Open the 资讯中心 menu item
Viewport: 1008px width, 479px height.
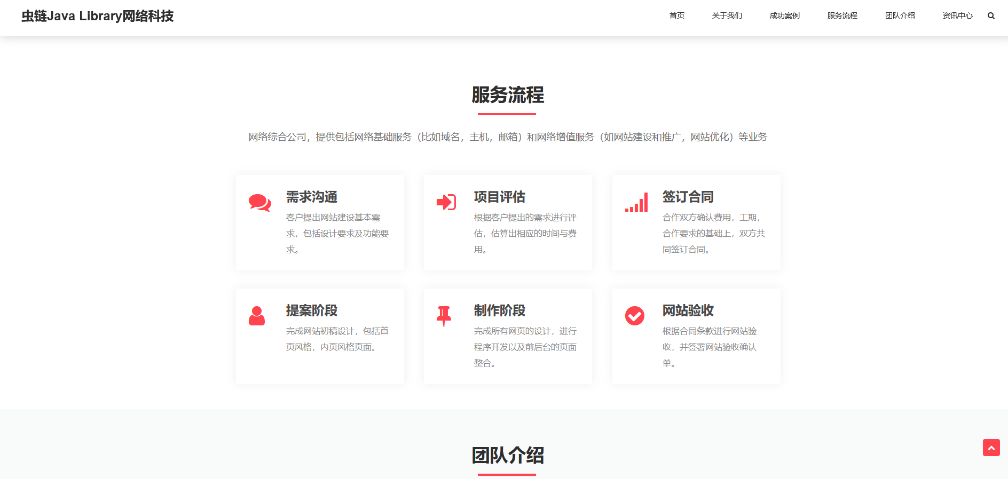pyautogui.click(x=958, y=16)
